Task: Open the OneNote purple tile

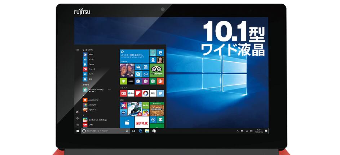Action: (x=146, y=81)
